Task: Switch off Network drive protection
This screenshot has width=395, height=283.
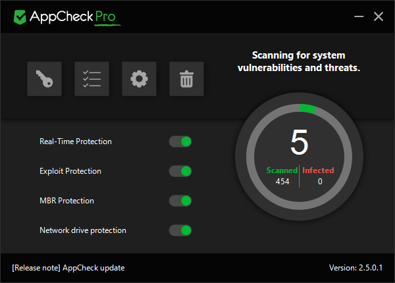Action: [180, 230]
